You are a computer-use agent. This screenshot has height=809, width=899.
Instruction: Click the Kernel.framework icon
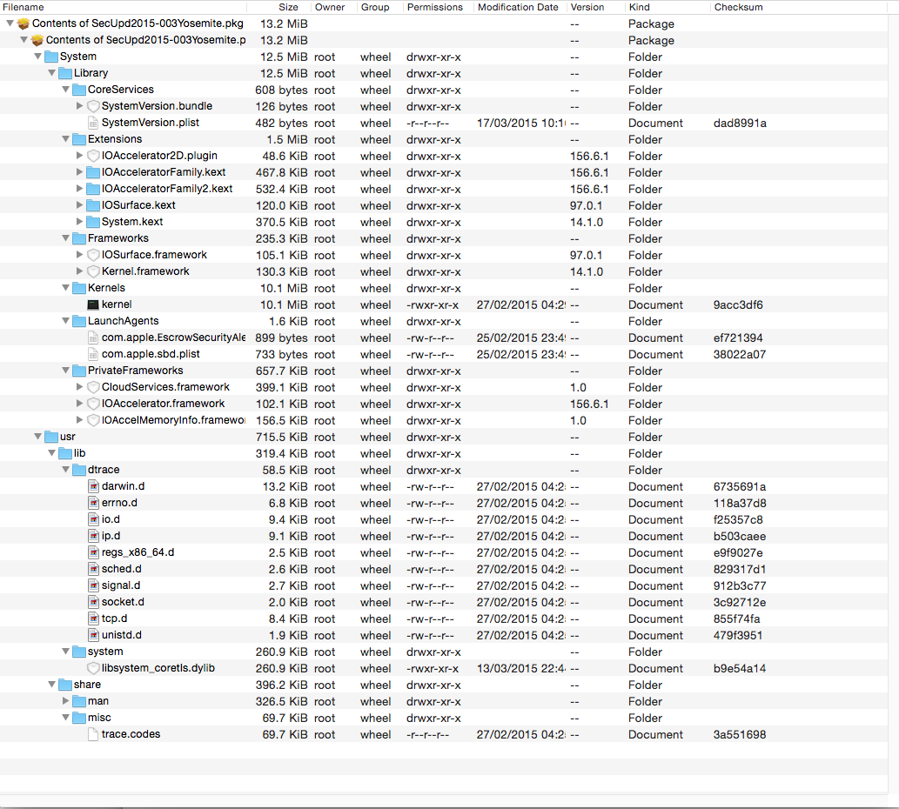point(93,271)
